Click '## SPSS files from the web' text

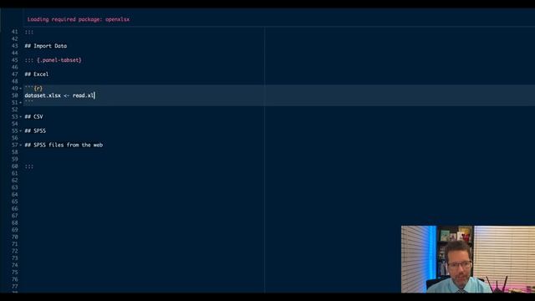tap(64, 145)
